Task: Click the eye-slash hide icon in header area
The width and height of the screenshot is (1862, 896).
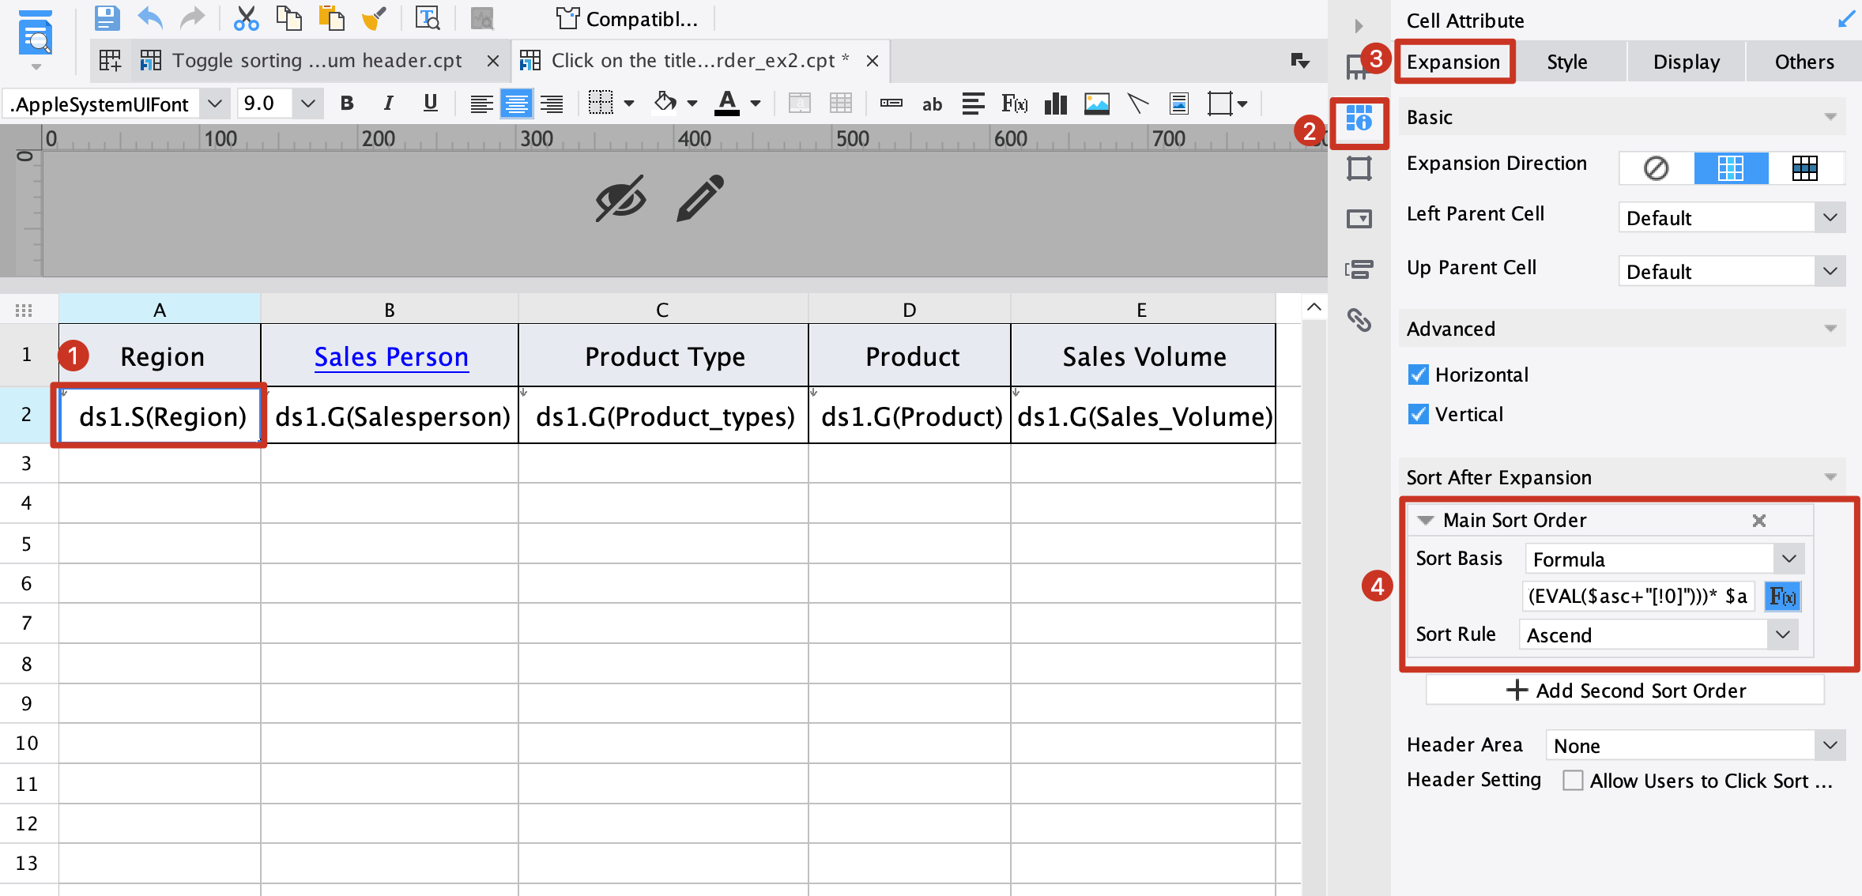Action: 620,198
